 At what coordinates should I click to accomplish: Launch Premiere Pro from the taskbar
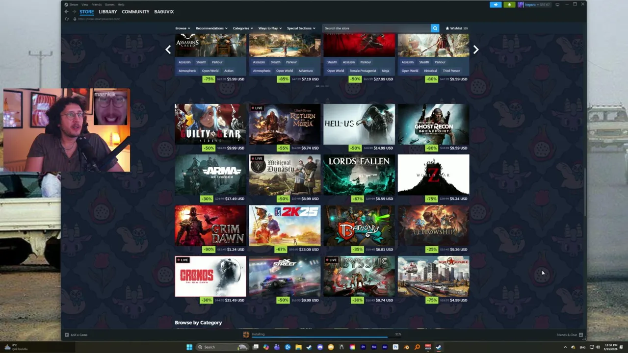(x=363, y=347)
